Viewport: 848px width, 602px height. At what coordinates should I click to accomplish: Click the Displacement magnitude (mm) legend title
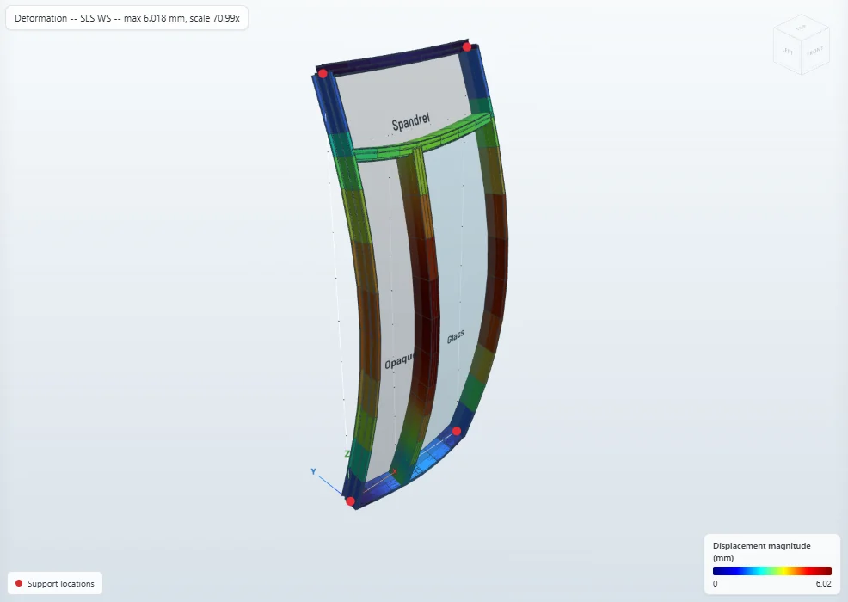[761, 552]
